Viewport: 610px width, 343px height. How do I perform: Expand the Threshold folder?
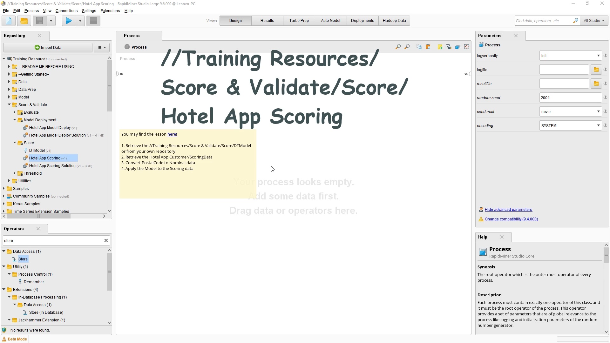tap(14, 173)
